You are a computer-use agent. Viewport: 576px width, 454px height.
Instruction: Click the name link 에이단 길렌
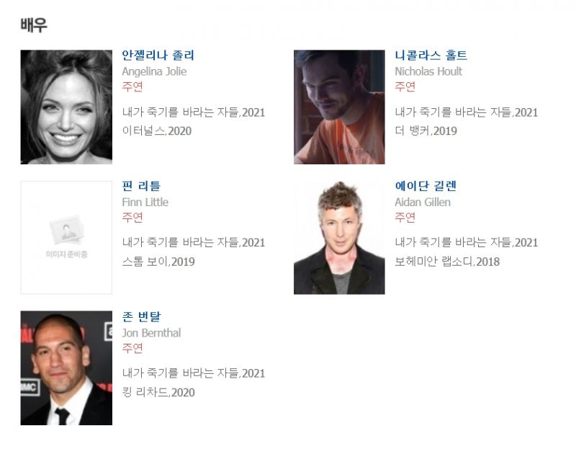(426, 186)
